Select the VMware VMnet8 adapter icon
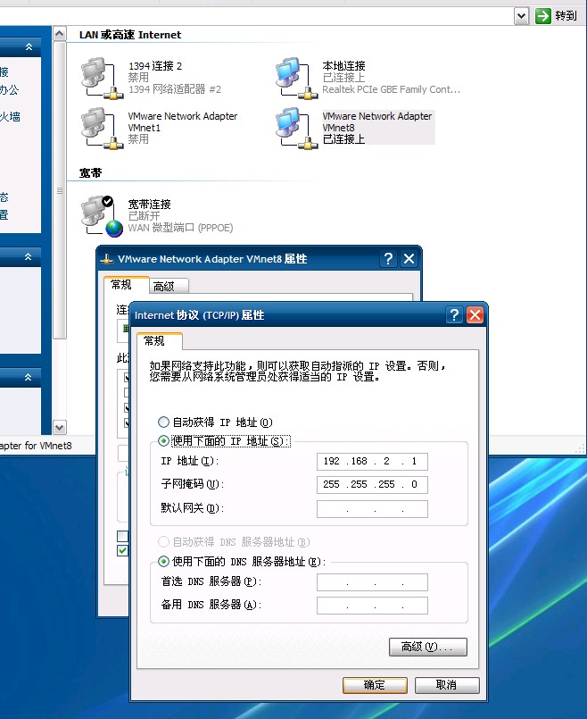Screen dimensions: 587x719 296,129
